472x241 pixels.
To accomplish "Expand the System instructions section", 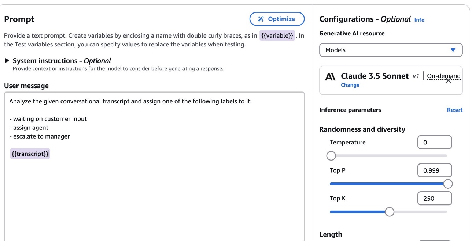I will pos(7,61).
